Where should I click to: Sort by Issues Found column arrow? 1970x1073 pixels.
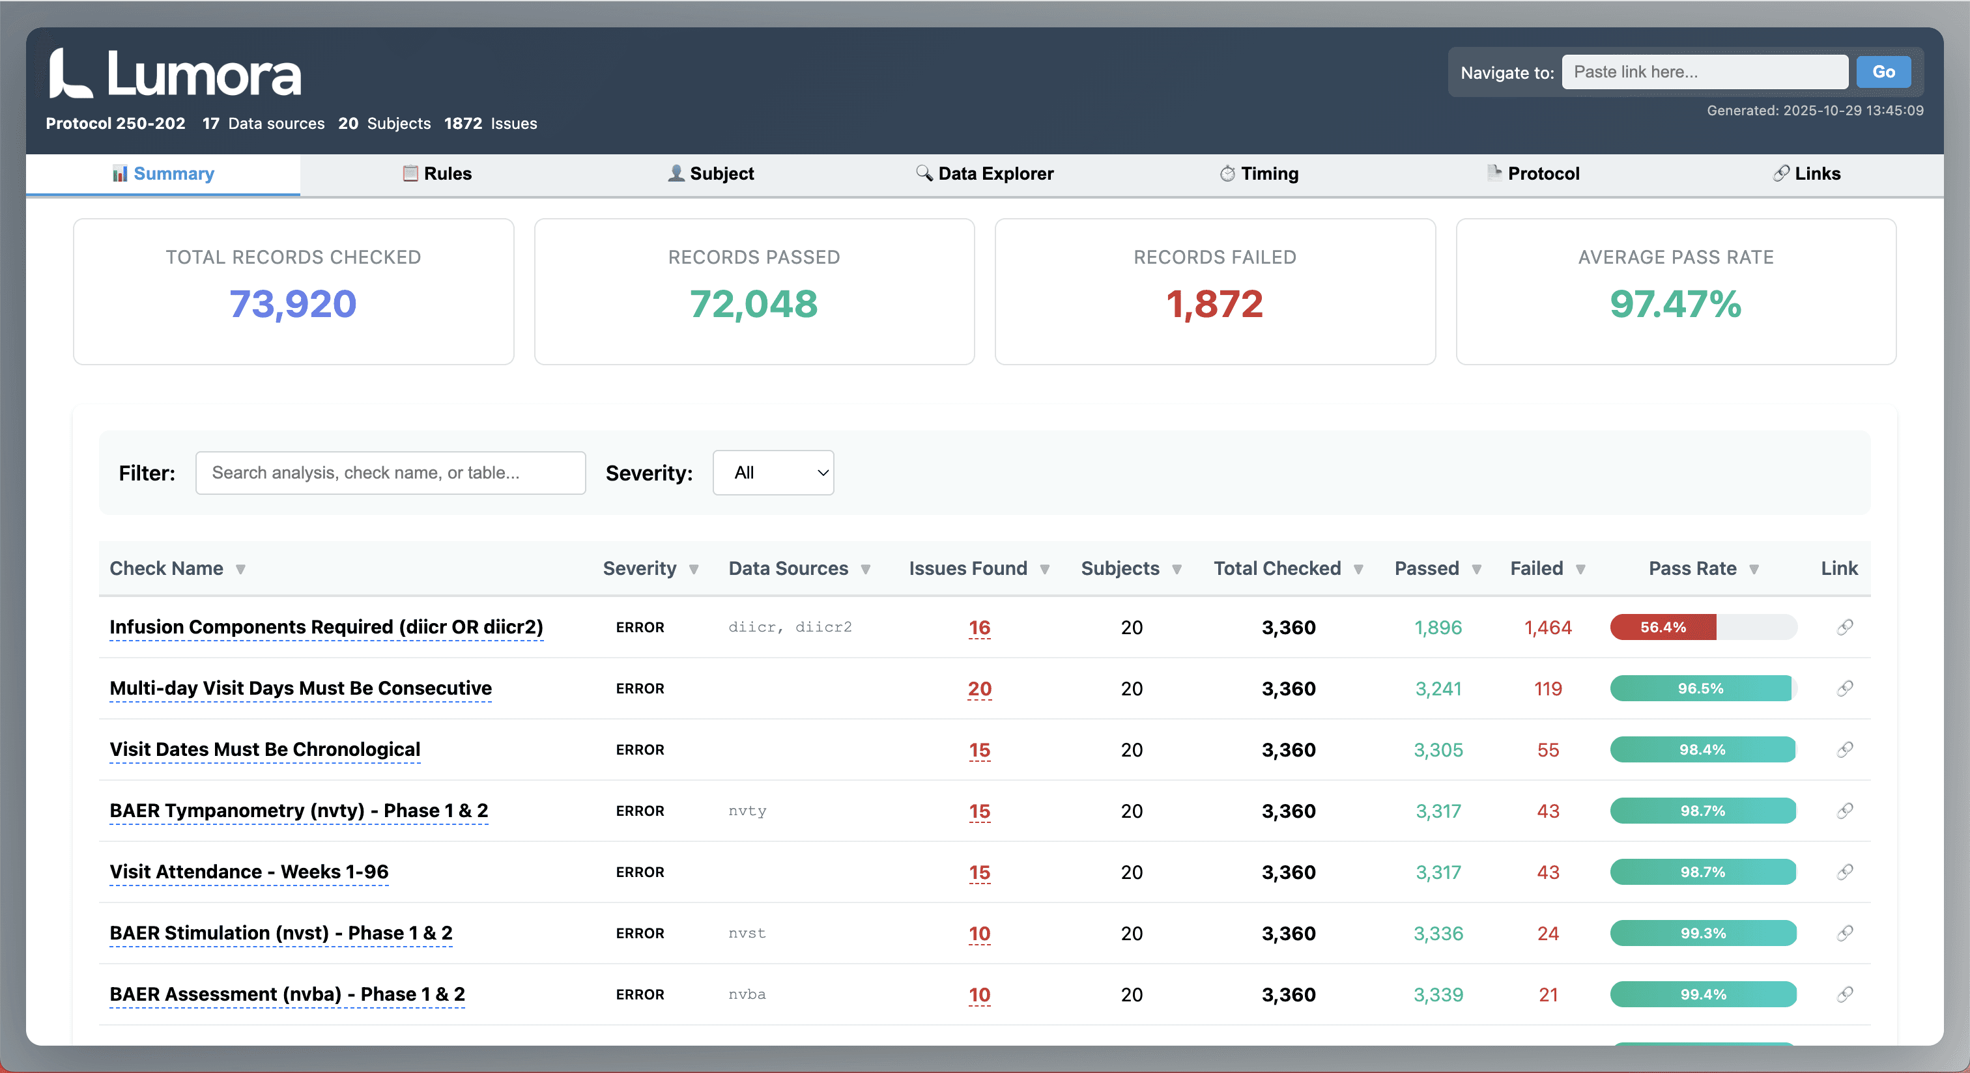(x=1045, y=569)
